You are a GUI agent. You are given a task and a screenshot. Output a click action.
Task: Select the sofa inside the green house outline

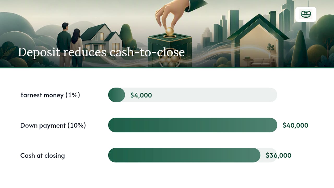pos(262,62)
